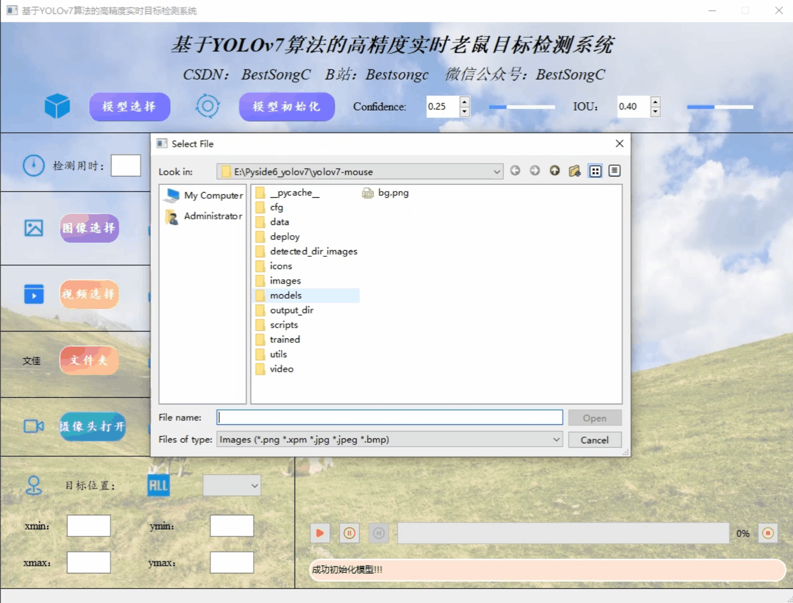Select the scripts folder

click(277, 325)
